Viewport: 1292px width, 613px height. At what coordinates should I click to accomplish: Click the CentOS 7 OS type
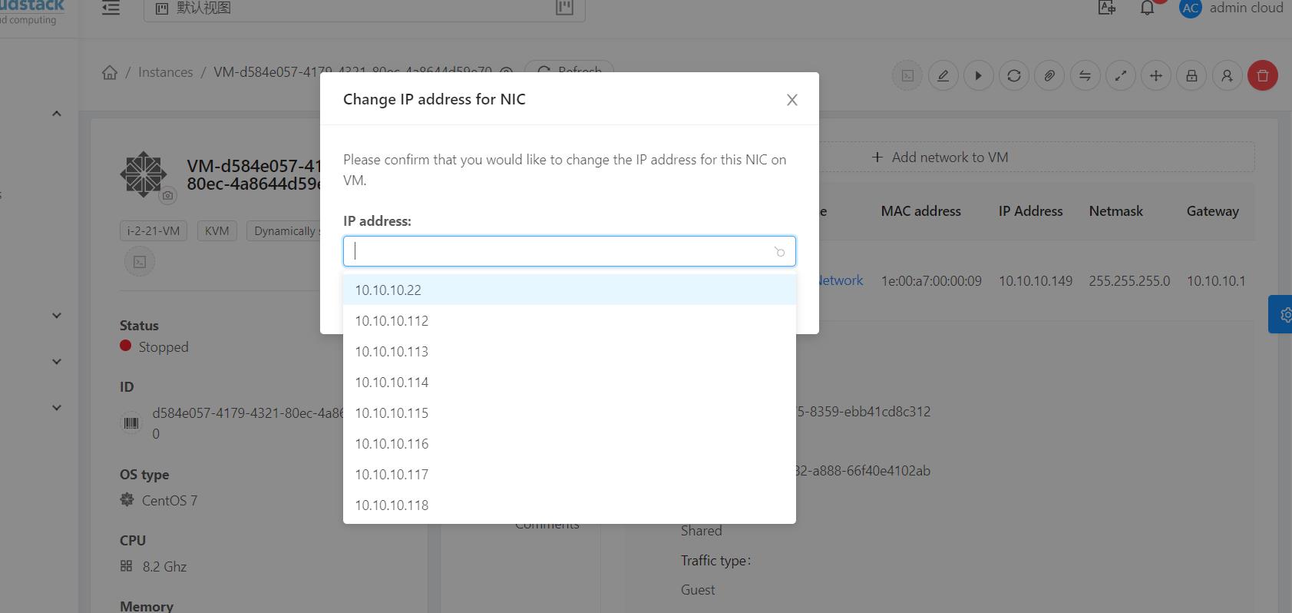[170, 501]
